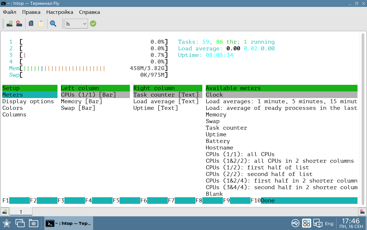This screenshot has width=367, height=230.
Task: Select CPUs (1/1) [Bar] in left column
Action: [x=95, y=95]
